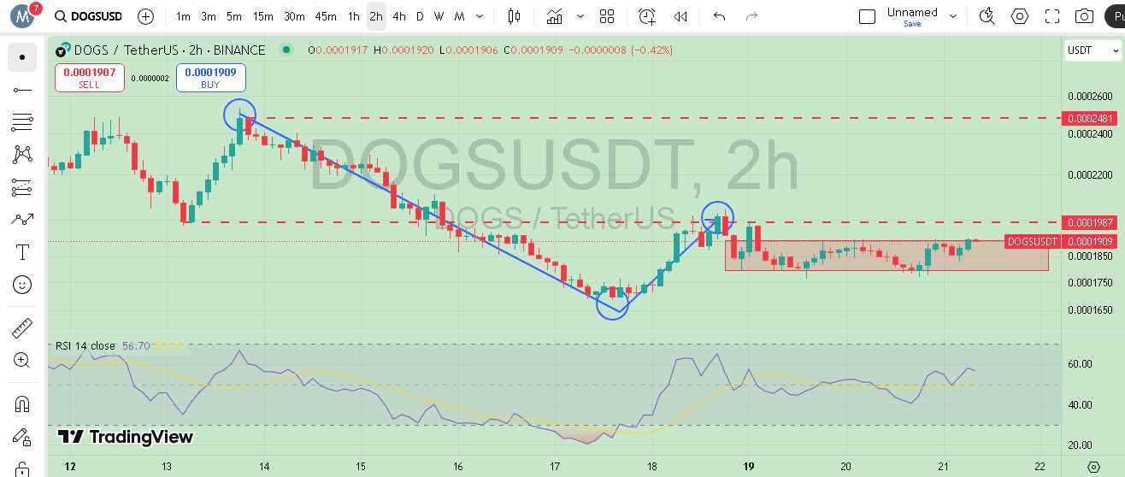The width and height of the screenshot is (1125, 477).
Task: Create a new alert
Action: click(x=647, y=16)
